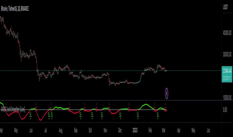Click the current price label 22484.44
Image resolution: width=233 pixels, height=137 pixels.
pyautogui.click(x=227, y=71)
